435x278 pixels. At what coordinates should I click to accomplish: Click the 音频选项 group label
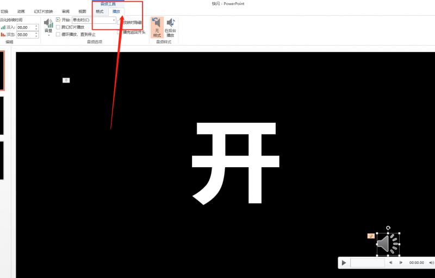pos(95,42)
